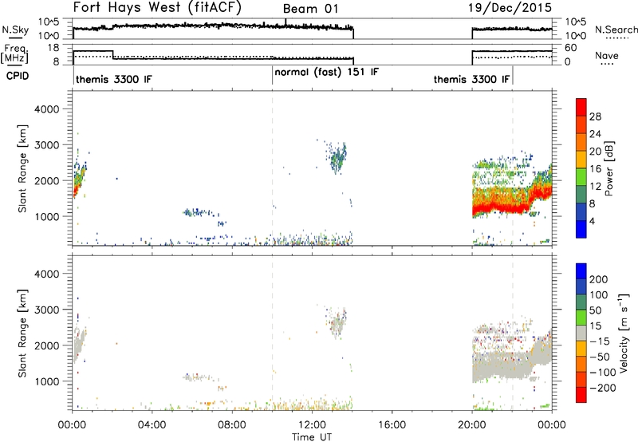Click the "60" Nave axis value
Screen dimensions: 638x442
tap(571, 48)
